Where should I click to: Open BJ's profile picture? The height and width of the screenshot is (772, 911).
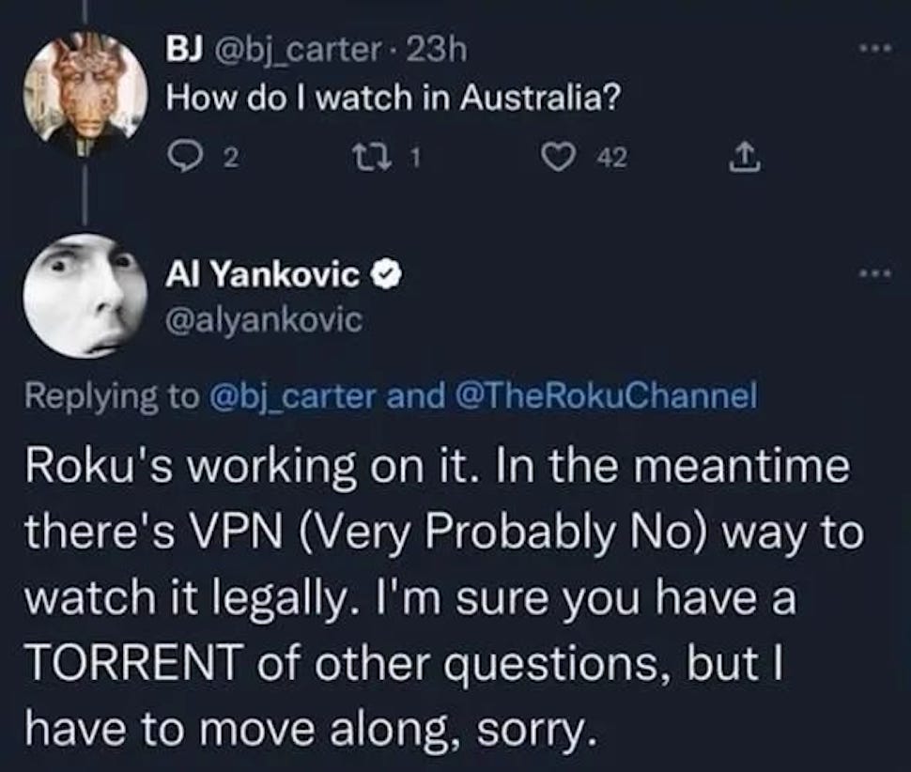(x=86, y=91)
